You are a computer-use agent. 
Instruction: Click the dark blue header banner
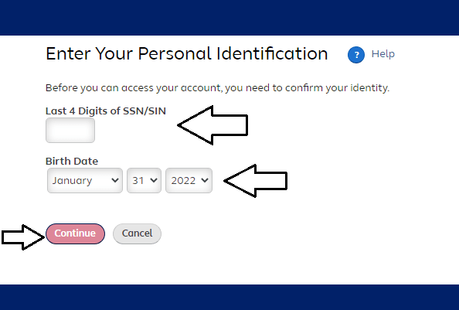[229, 18]
